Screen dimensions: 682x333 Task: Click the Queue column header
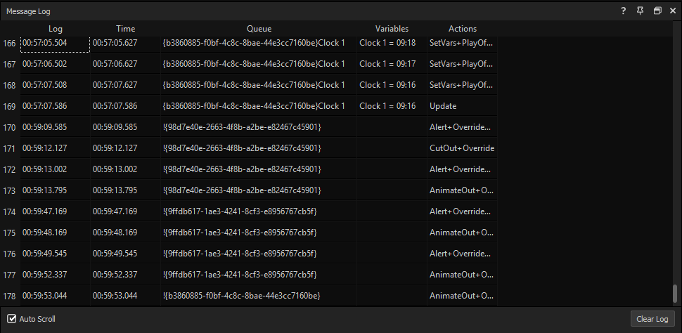[x=259, y=29]
